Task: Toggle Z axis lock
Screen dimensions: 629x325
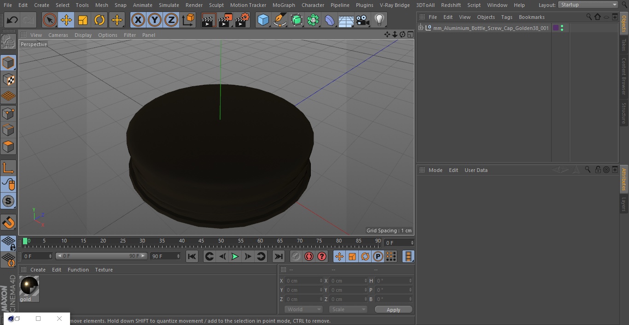Action: click(171, 20)
